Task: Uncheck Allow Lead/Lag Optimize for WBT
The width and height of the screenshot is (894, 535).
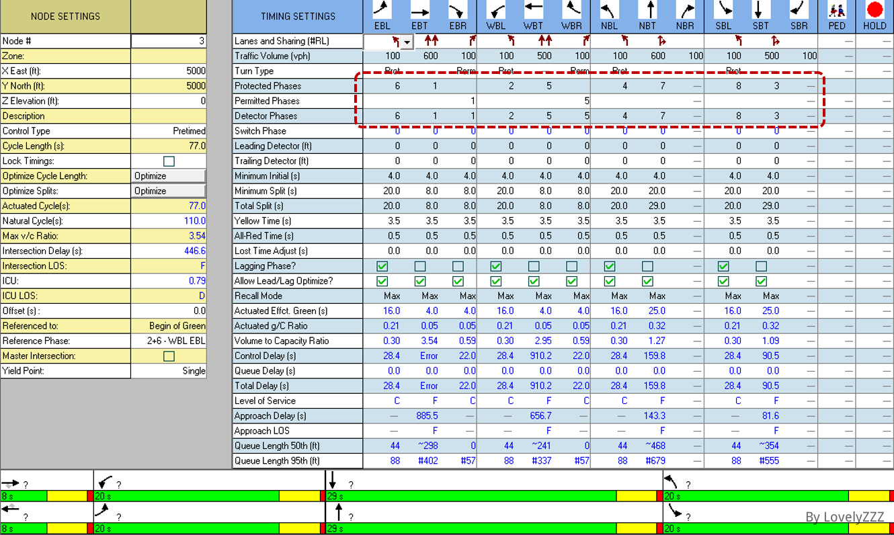Action: pyautogui.click(x=534, y=281)
